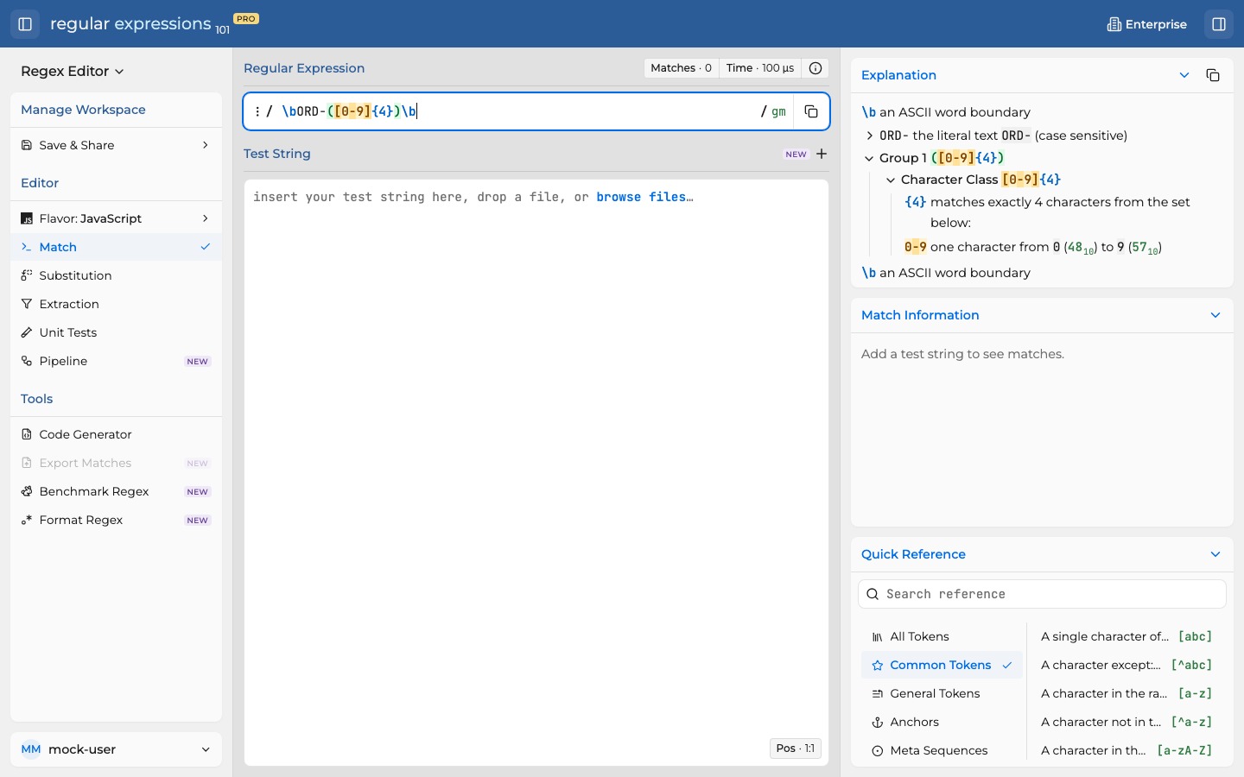Click the browse files link

[x=644, y=197]
